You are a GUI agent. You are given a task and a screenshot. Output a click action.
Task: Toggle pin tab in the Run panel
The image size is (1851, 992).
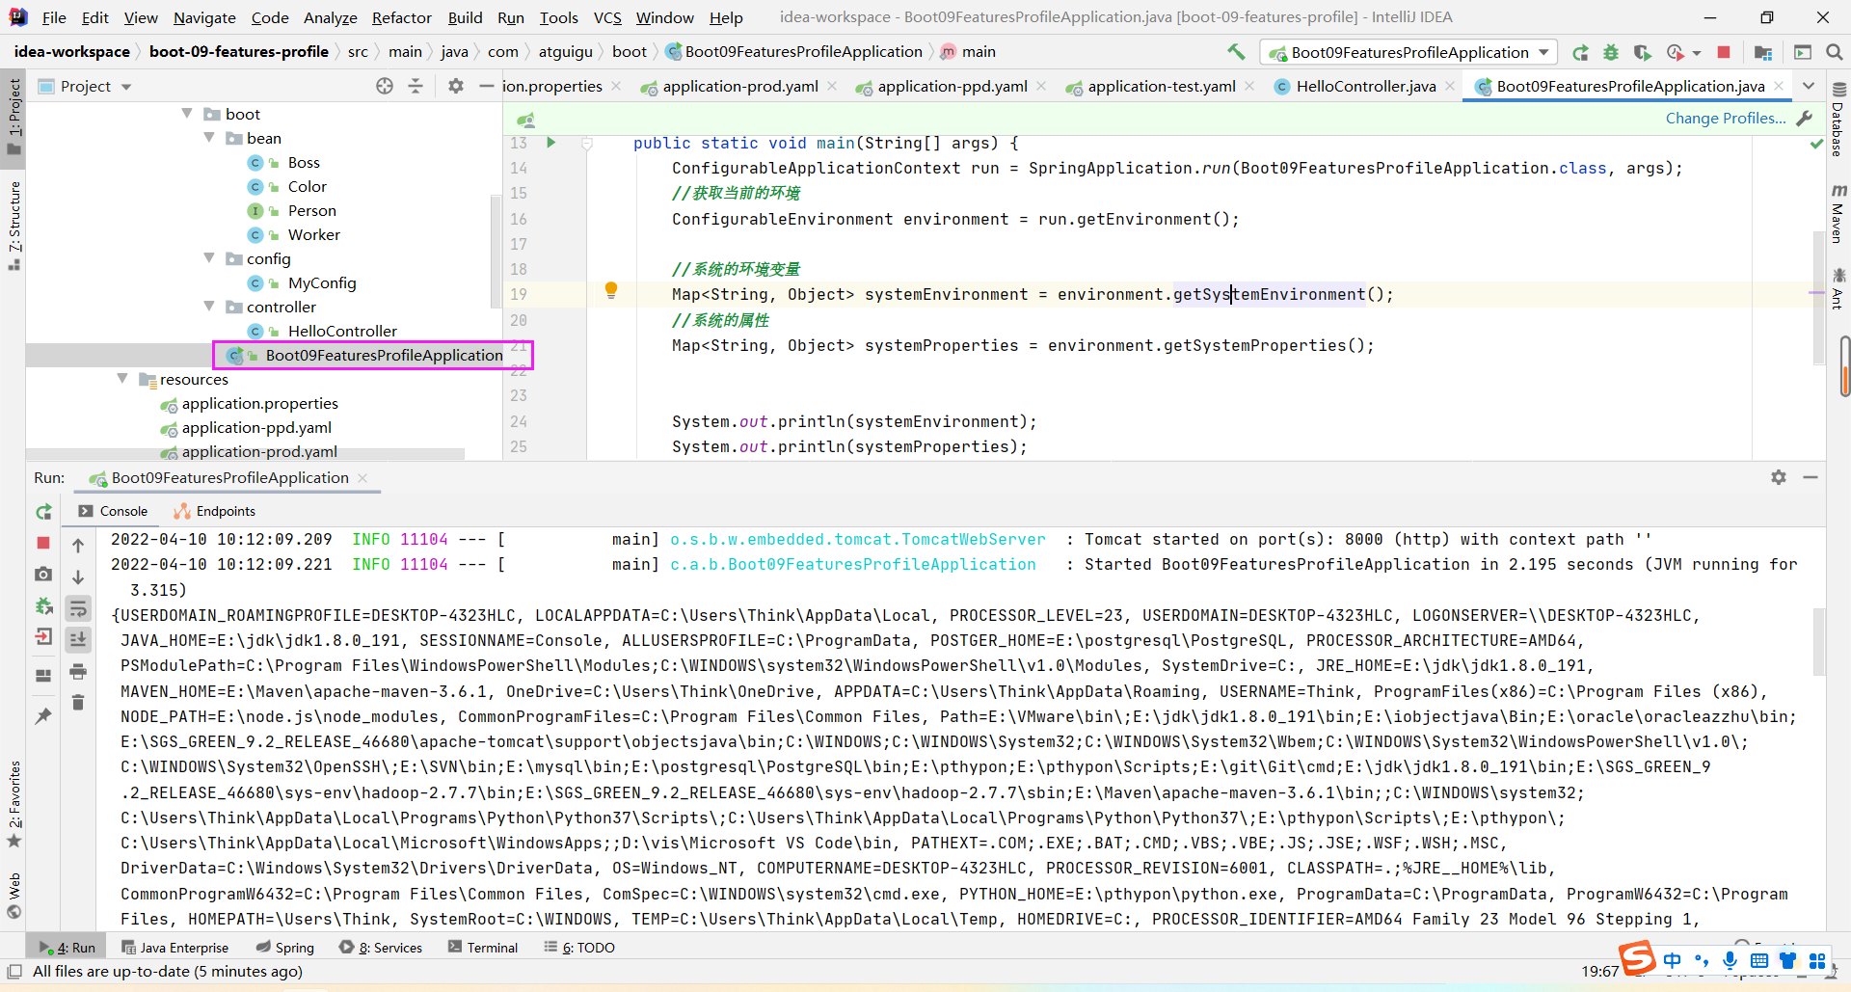click(x=43, y=716)
